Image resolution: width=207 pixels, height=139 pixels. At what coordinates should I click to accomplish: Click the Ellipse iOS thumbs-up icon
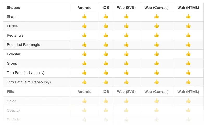coord(106,26)
